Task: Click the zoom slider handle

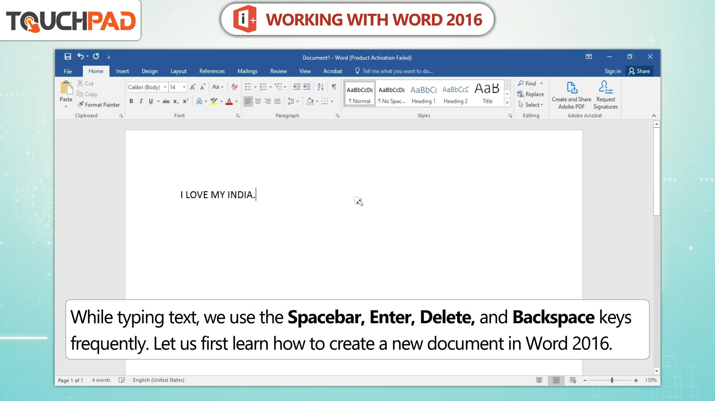Action: pyautogui.click(x=612, y=380)
